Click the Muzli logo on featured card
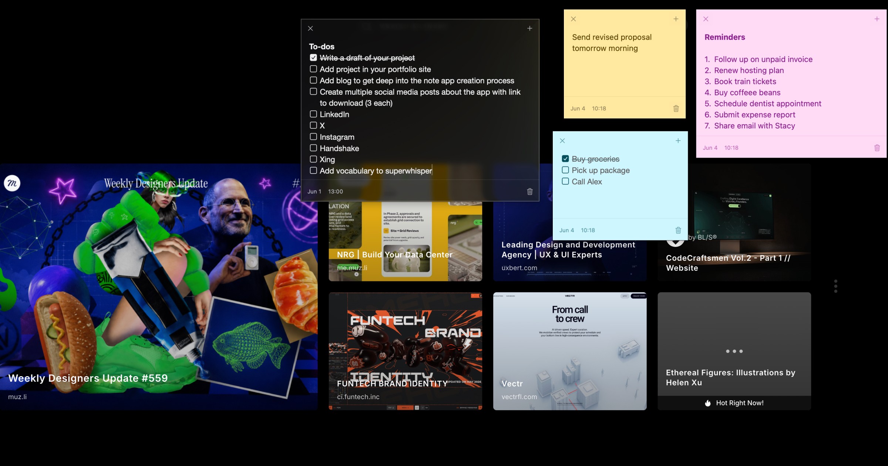The width and height of the screenshot is (888, 466). pos(12,183)
